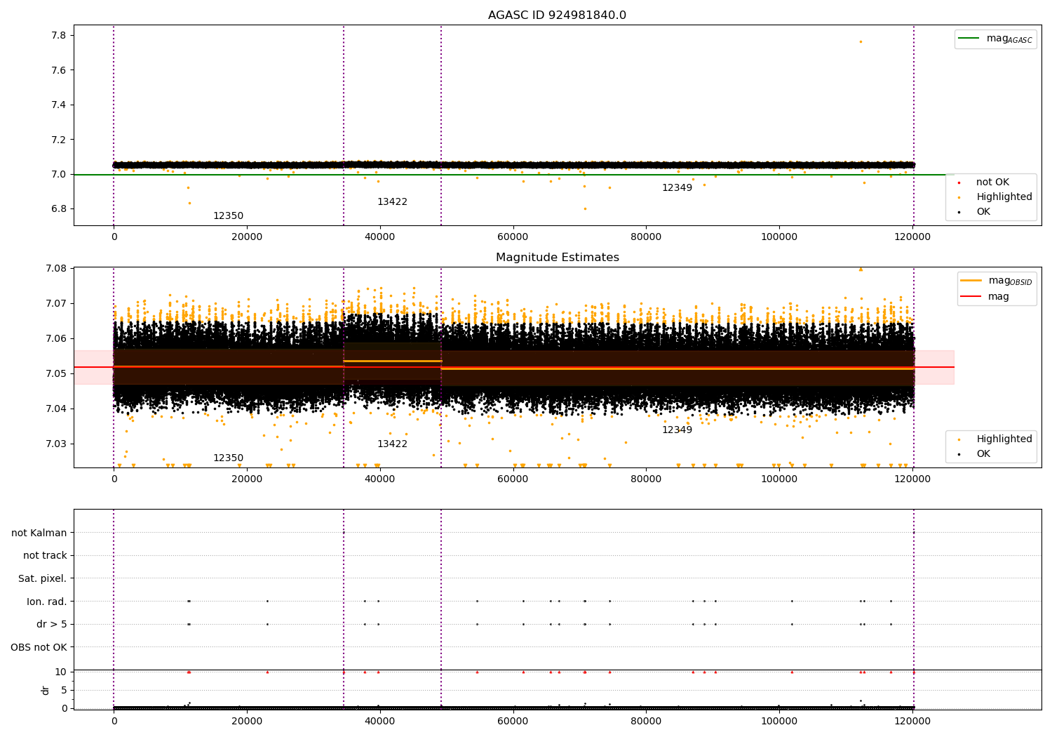The width and height of the screenshot is (1052, 737).
Task: Click the 12350 label in the middle plot
Action: tap(228, 458)
